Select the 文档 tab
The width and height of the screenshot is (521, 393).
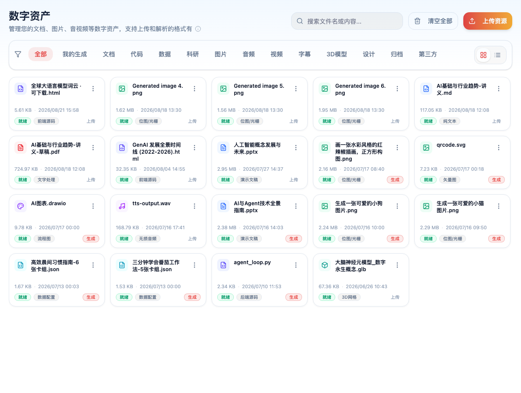(x=109, y=54)
